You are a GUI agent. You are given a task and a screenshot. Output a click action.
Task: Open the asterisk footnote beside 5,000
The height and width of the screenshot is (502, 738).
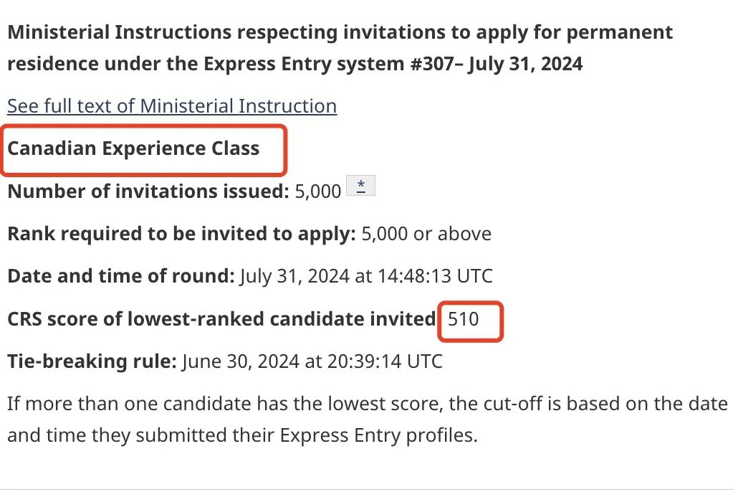360,186
